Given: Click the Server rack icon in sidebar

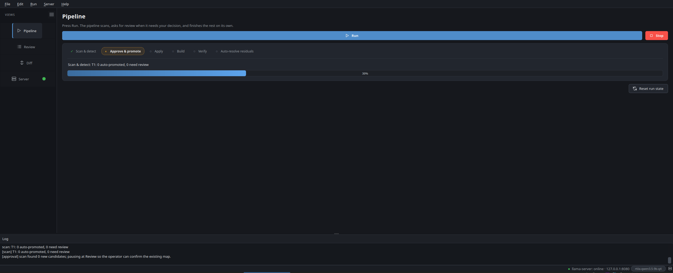Looking at the screenshot, I should tap(14, 79).
